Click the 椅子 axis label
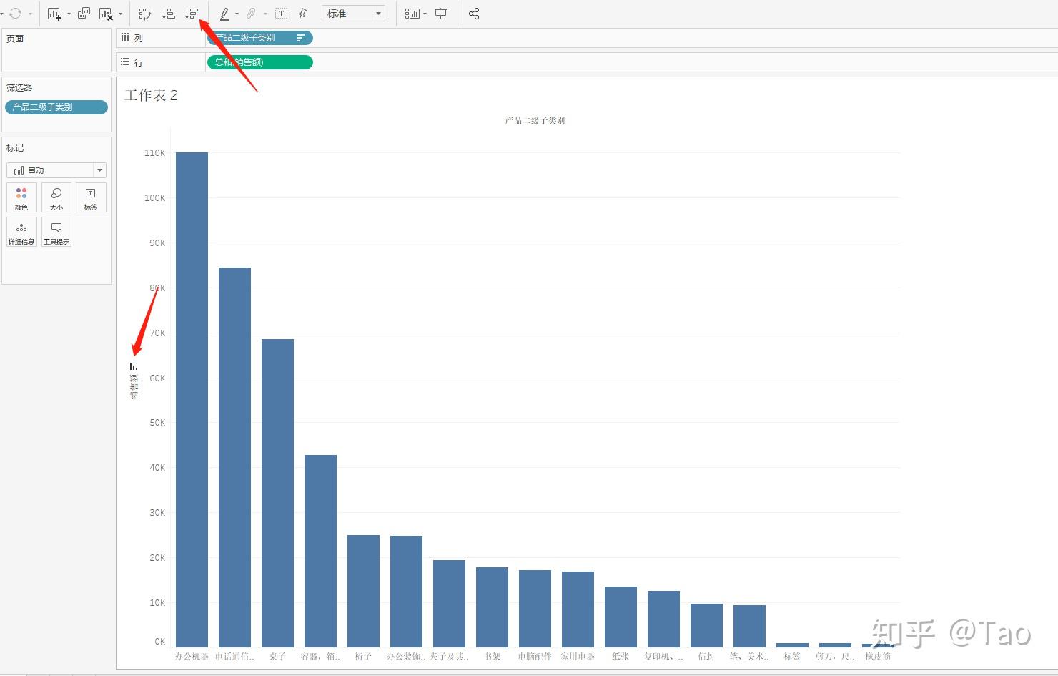 (x=363, y=656)
